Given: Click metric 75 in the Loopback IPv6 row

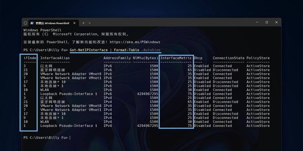Looking at the screenshot, I should (190, 94).
